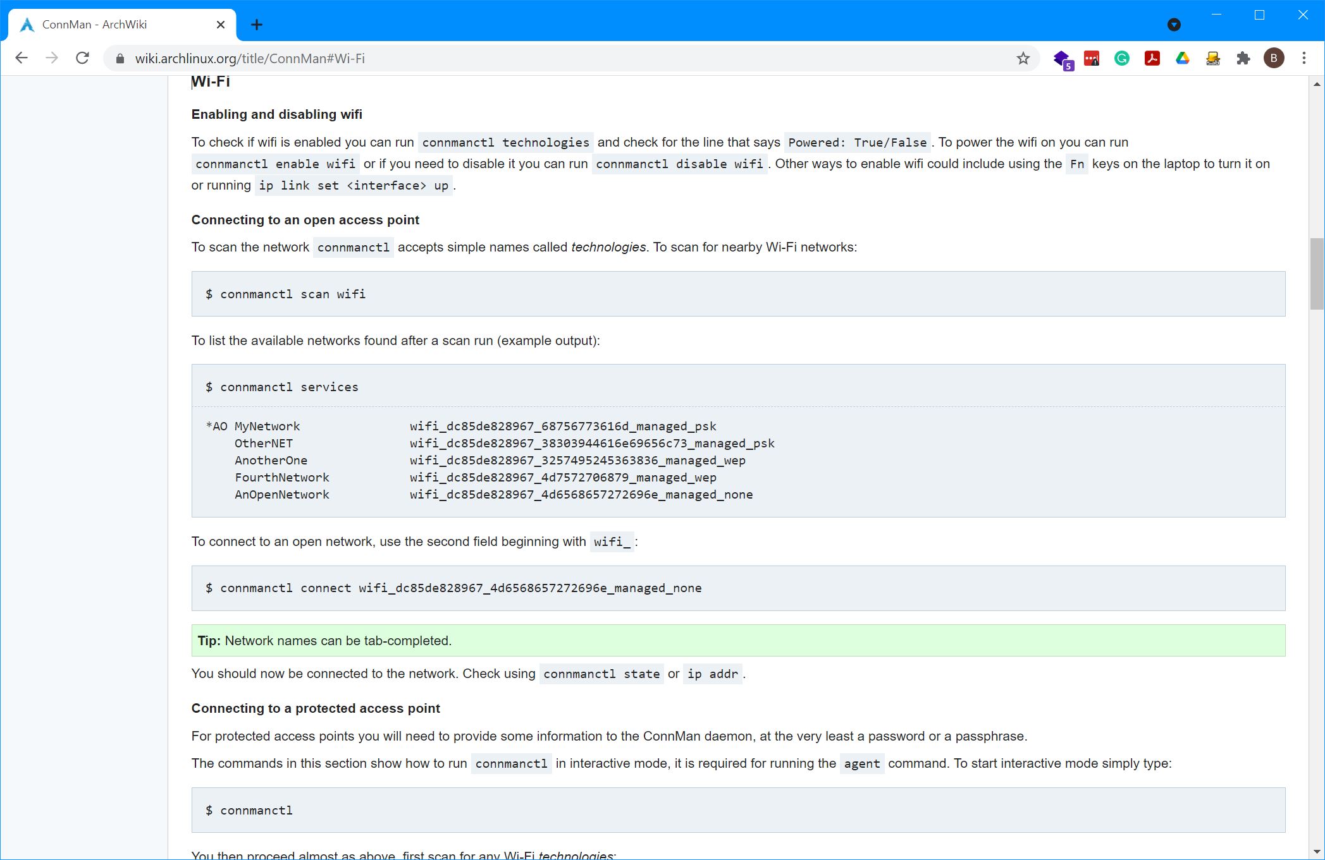
Task: Click the browser back arrow
Action: 22,58
